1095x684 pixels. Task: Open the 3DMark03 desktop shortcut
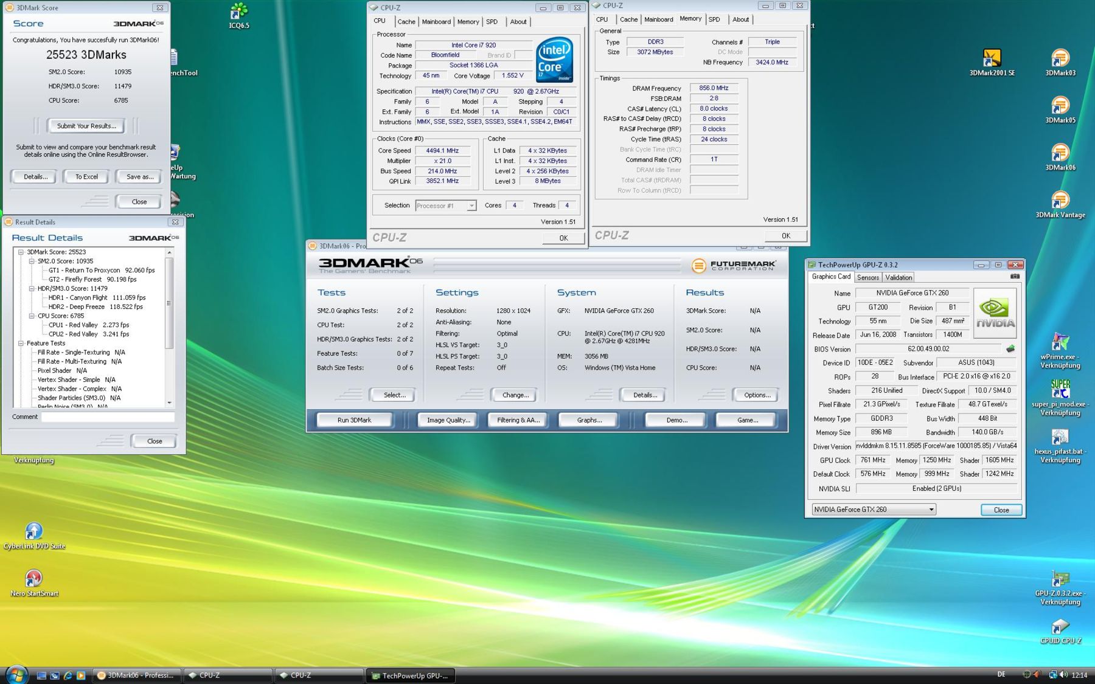click(1060, 62)
